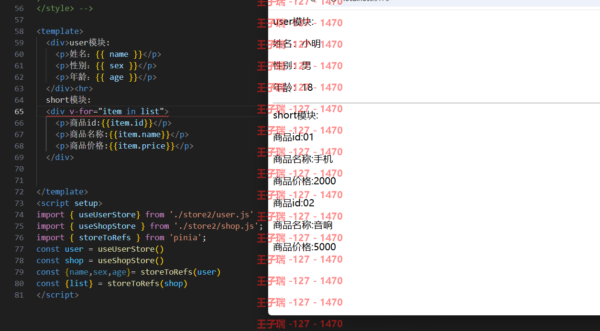Click useShopStore in the line 75 import

107,226
